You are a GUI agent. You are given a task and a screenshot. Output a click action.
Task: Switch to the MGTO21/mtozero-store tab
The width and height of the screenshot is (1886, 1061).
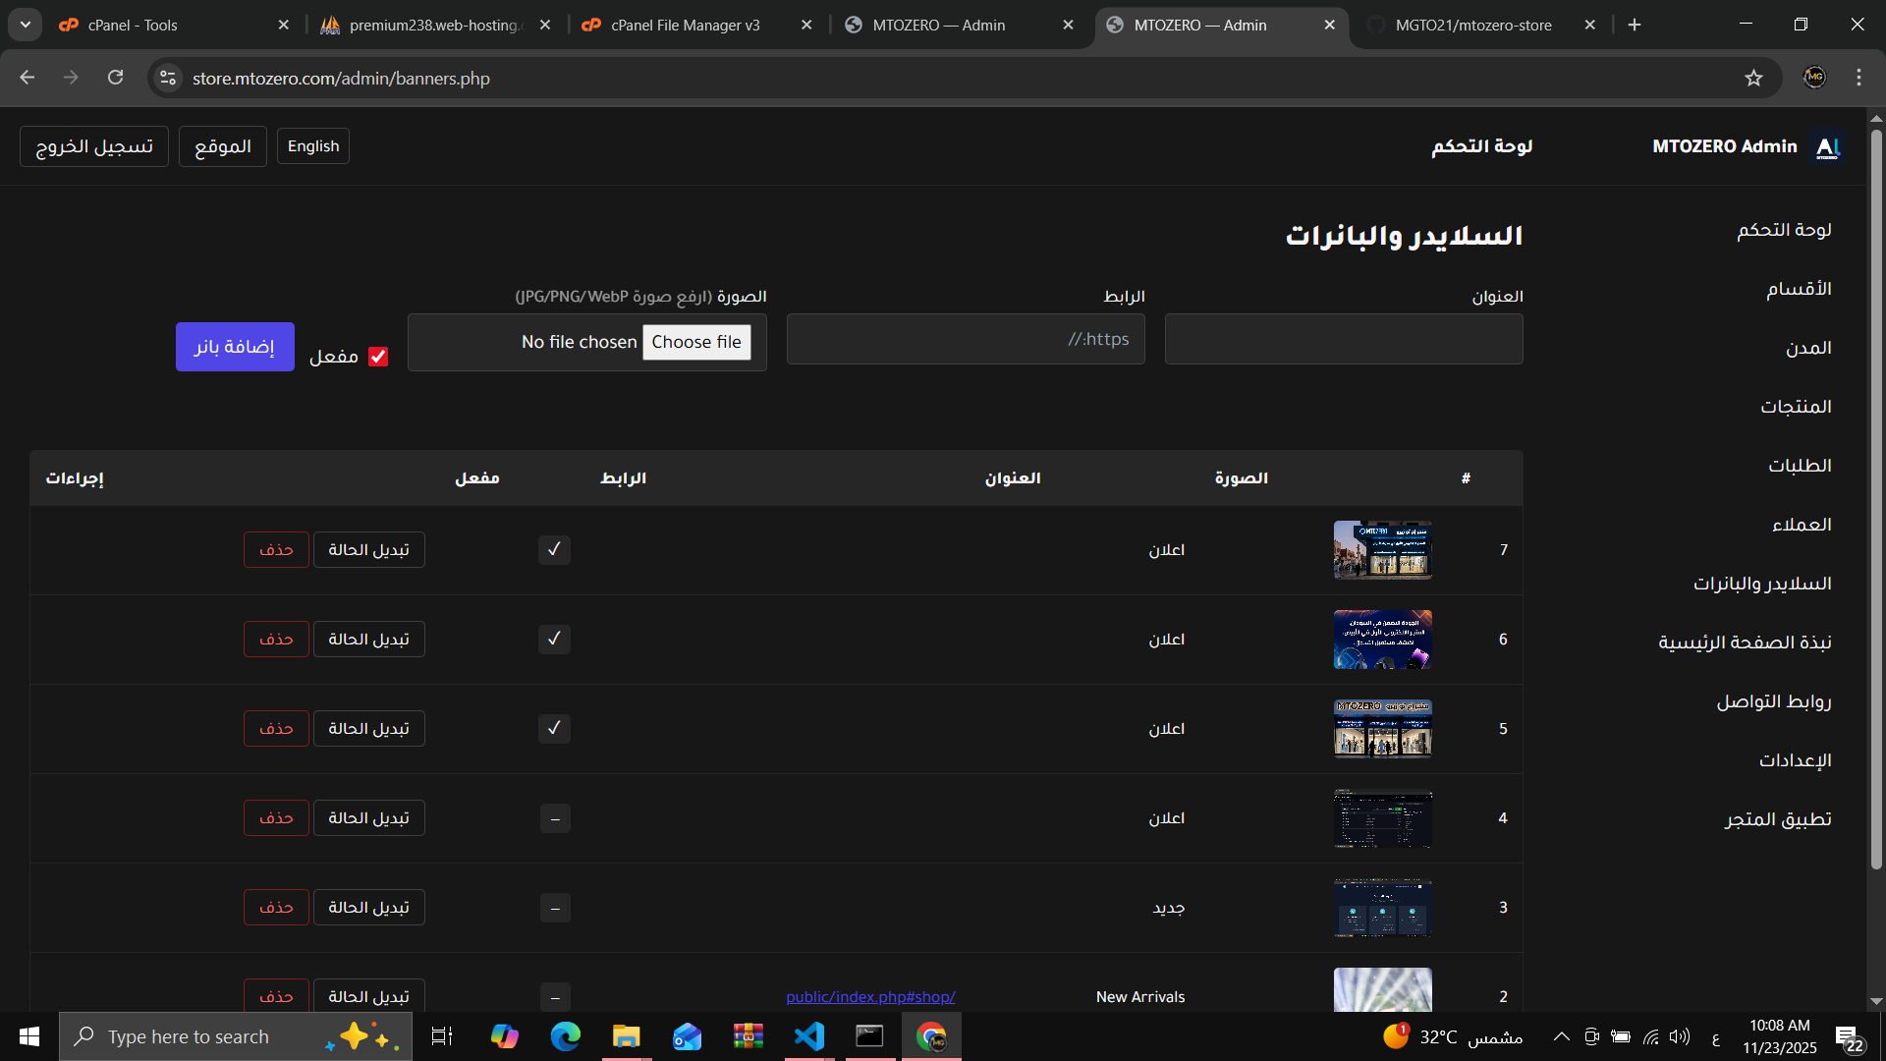coord(1473,25)
